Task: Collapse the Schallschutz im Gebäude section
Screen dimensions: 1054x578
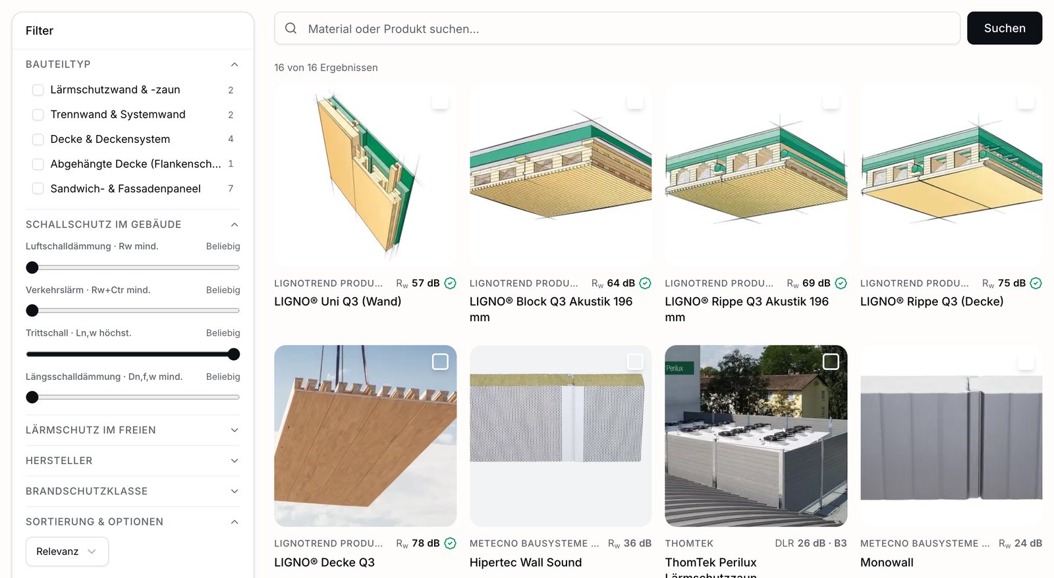Action: [235, 224]
